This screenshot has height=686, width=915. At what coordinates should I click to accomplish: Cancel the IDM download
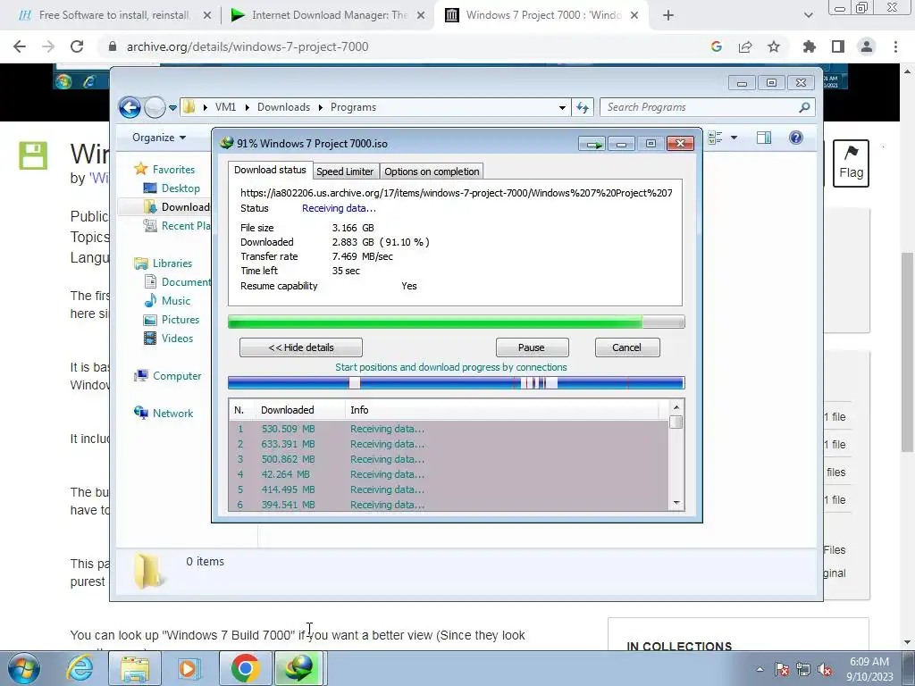tap(626, 347)
